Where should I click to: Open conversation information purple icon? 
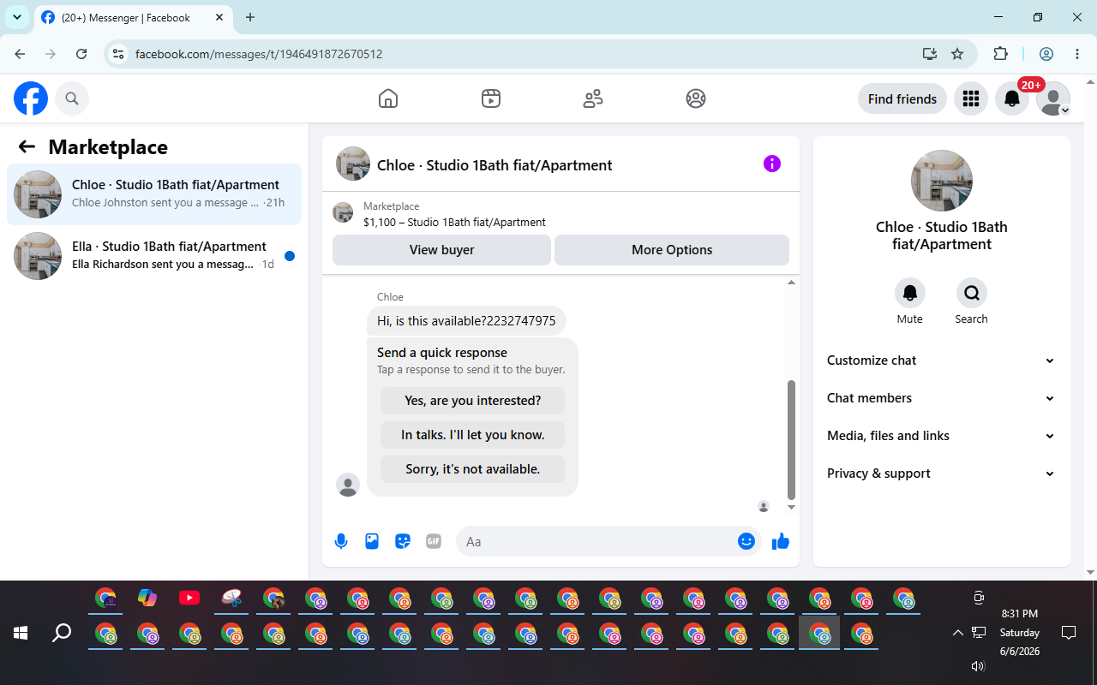772,164
